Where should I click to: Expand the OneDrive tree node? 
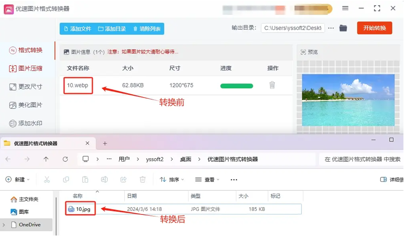(4, 224)
